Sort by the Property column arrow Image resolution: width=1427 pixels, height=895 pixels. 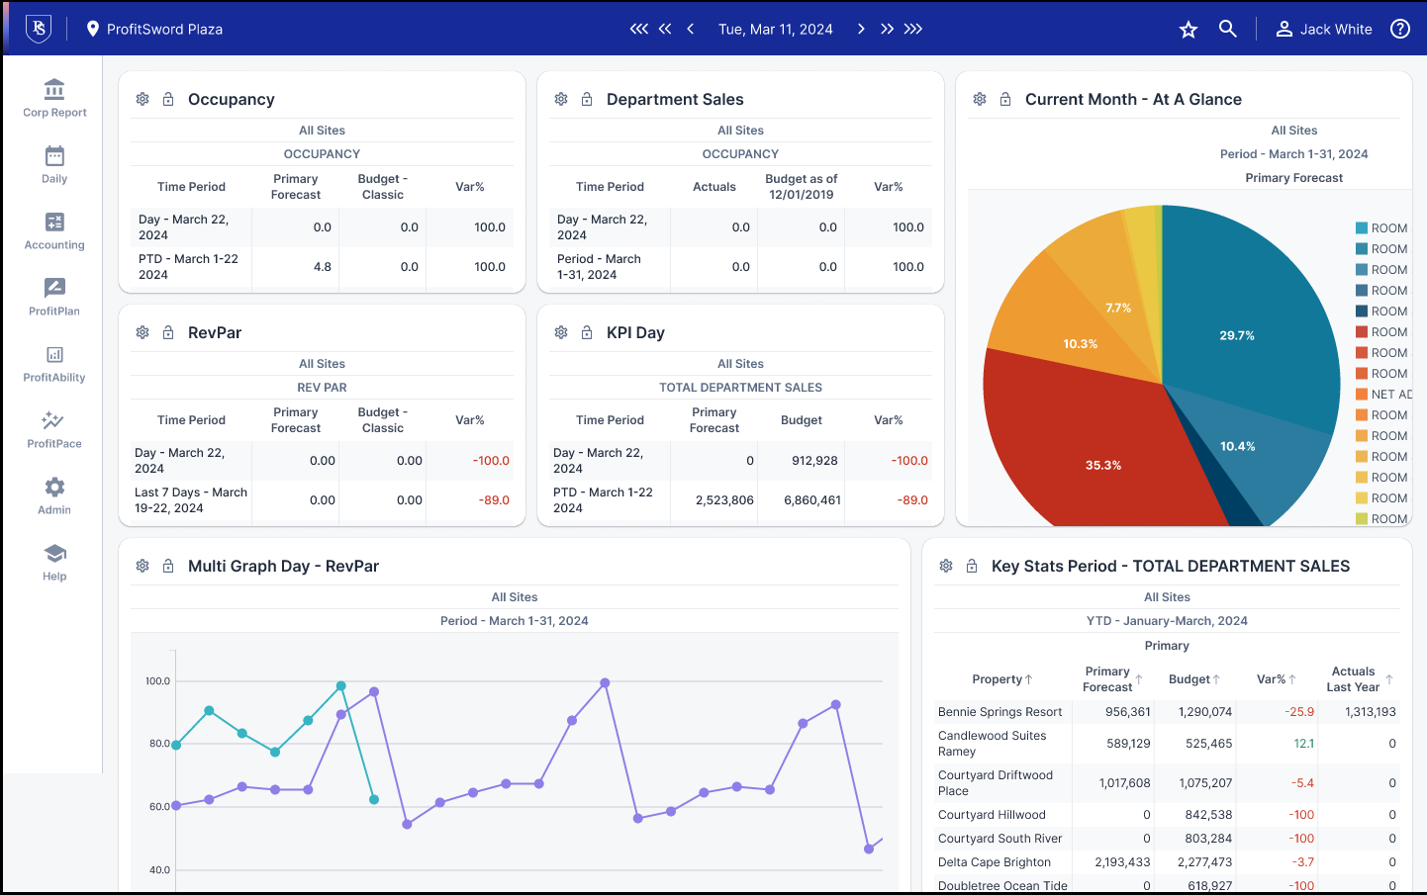(x=1029, y=679)
